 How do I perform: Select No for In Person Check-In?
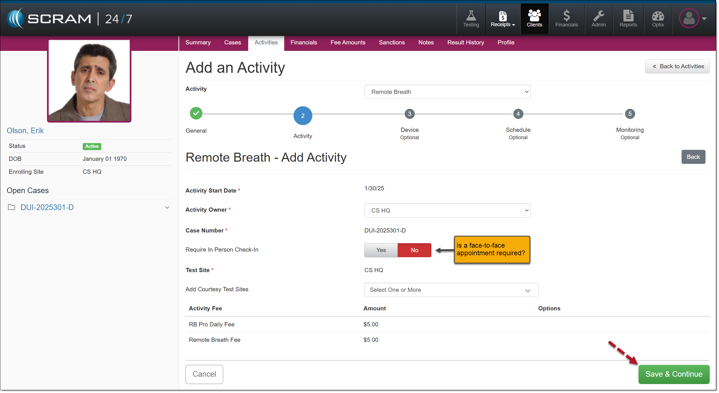pos(414,250)
